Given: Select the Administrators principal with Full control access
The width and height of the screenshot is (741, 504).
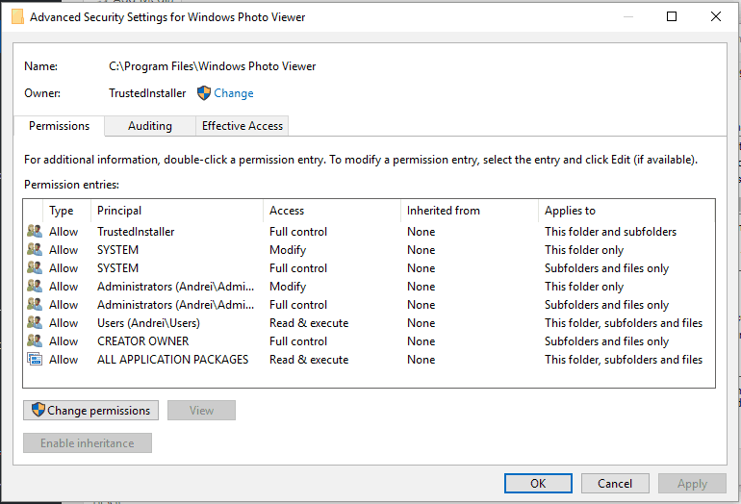Looking at the screenshot, I should [x=175, y=305].
